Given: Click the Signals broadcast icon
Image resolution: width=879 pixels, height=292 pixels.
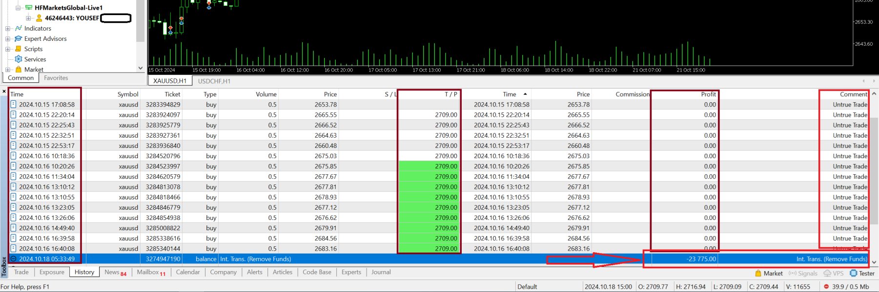Looking at the screenshot, I should 793,274.
